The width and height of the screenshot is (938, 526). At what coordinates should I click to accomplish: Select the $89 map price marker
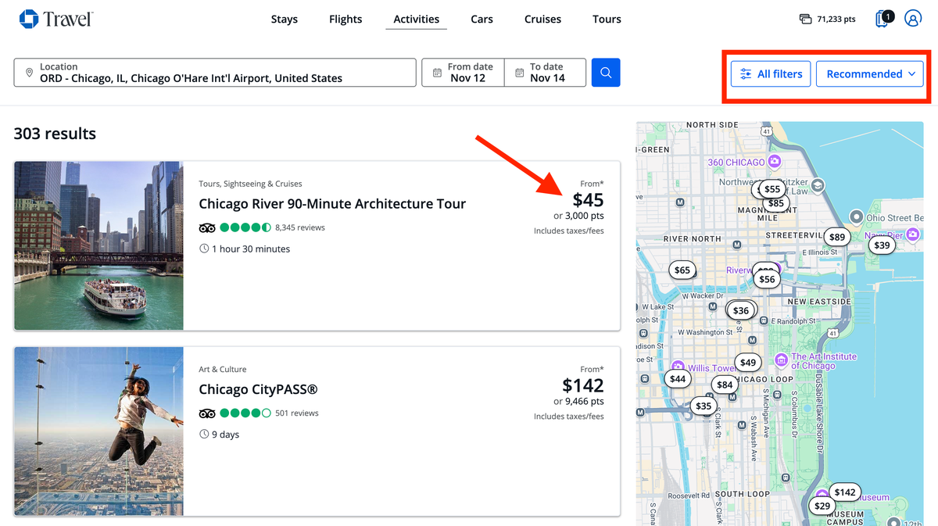pos(837,237)
